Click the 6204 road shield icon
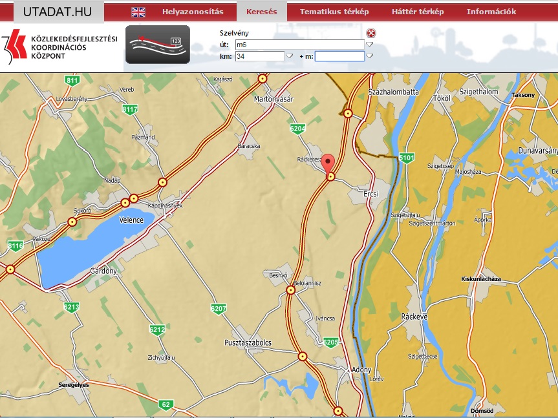The height and width of the screenshot is (418, 558). coord(297,129)
